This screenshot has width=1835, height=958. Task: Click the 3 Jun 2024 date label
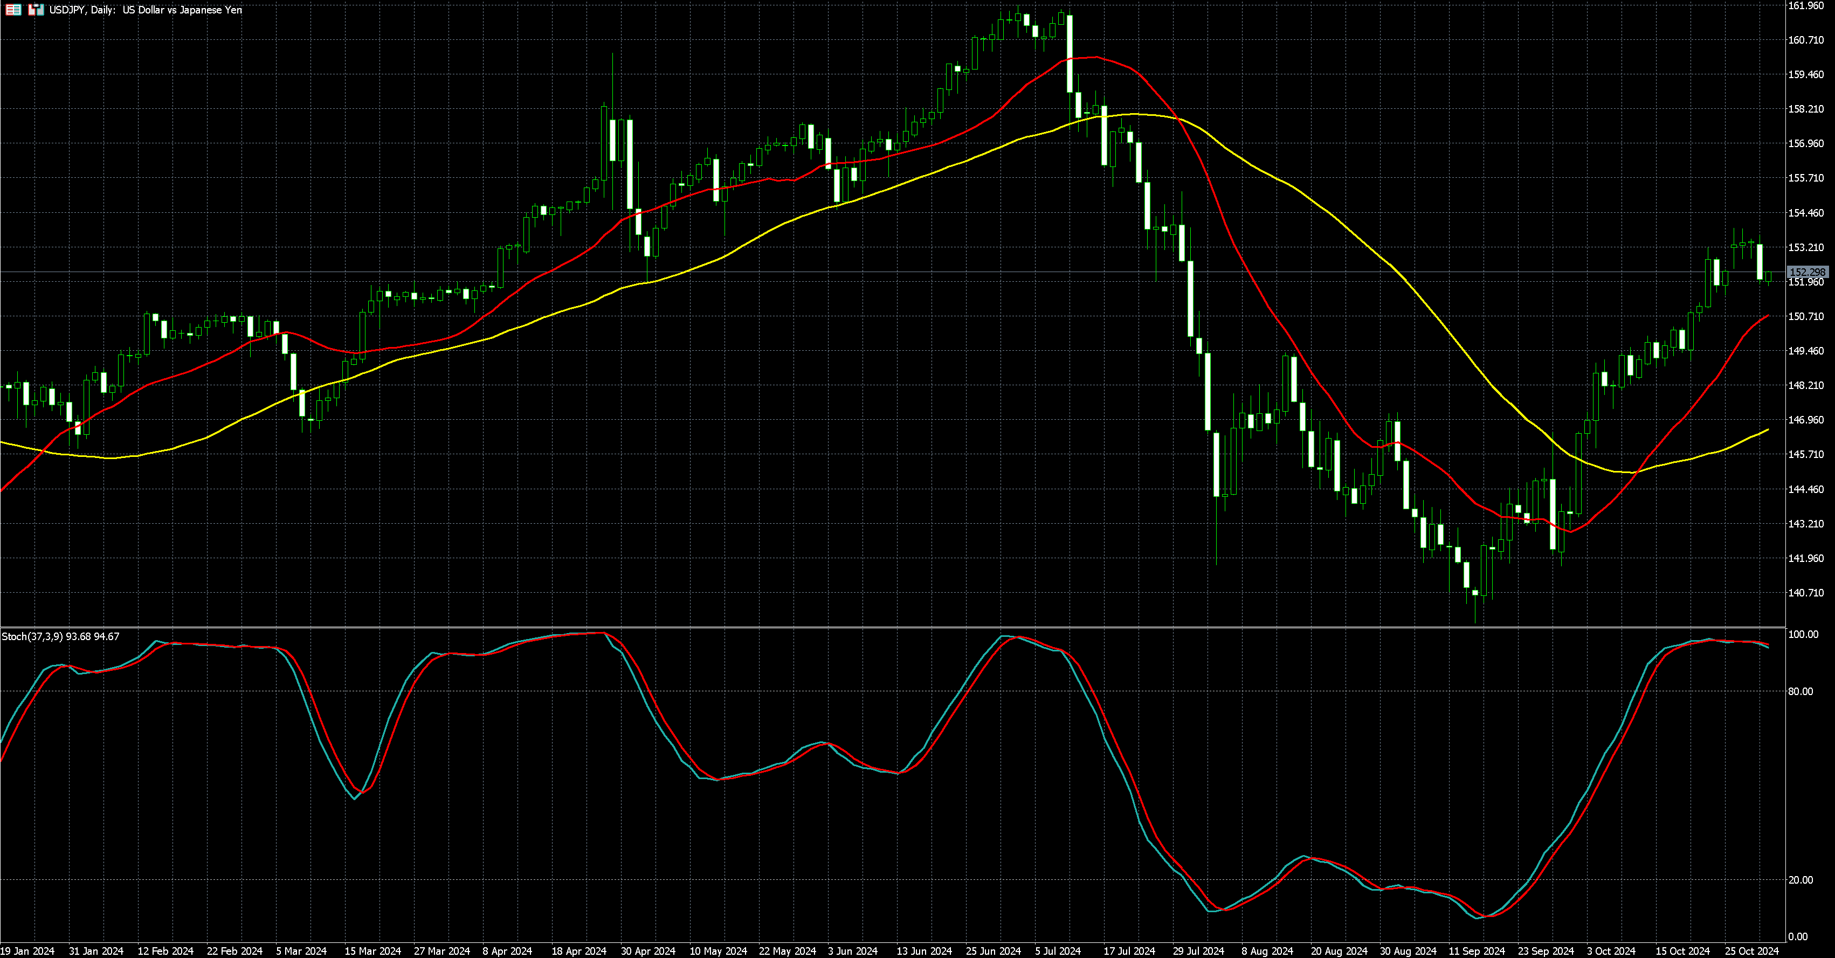click(x=853, y=951)
